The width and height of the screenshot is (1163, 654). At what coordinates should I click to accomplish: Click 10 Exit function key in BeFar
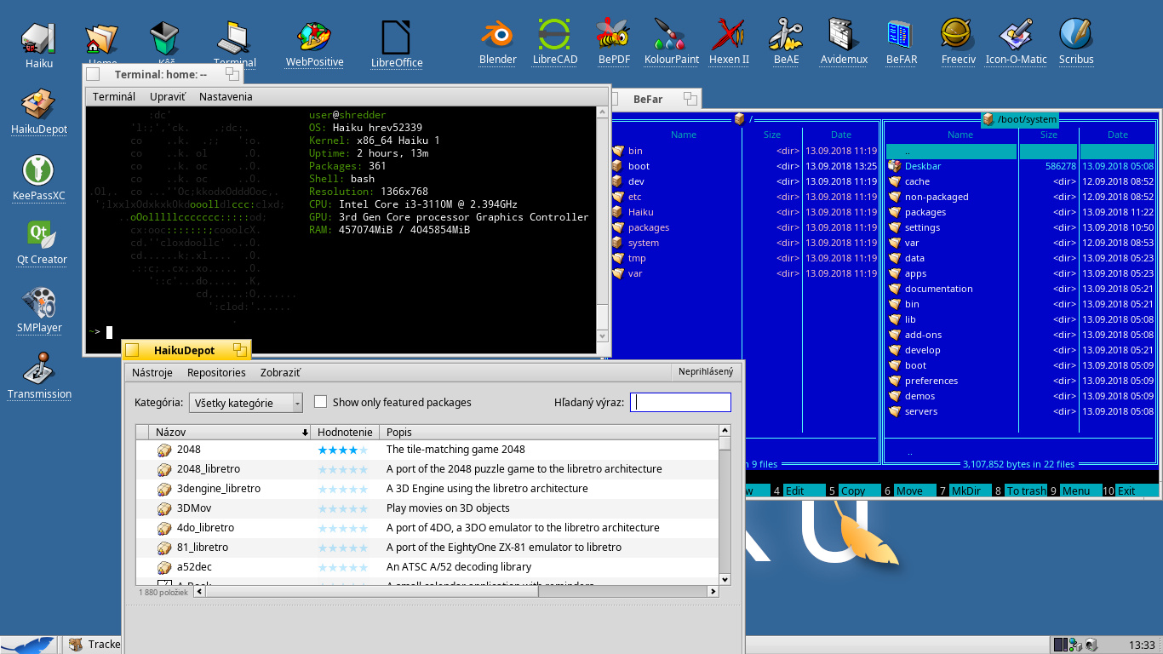[x=1131, y=490]
